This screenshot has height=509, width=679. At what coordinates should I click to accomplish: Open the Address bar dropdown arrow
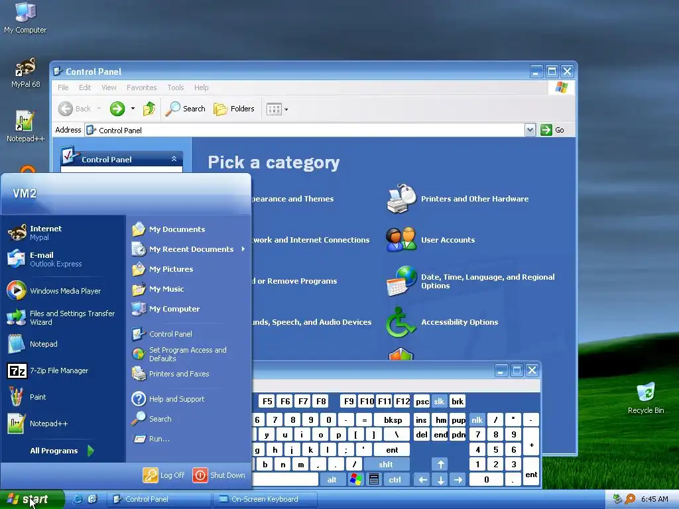click(x=530, y=130)
